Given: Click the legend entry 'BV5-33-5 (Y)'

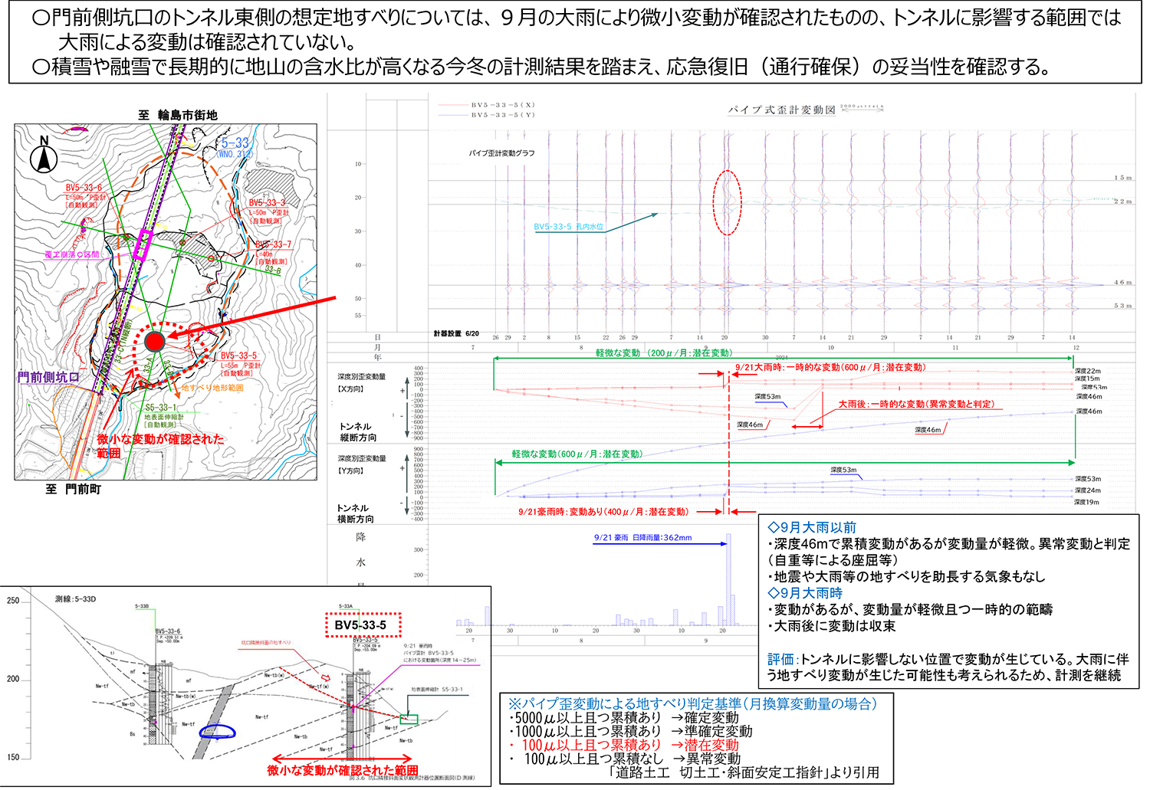Looking at the screenshot, I should [503, 115].
